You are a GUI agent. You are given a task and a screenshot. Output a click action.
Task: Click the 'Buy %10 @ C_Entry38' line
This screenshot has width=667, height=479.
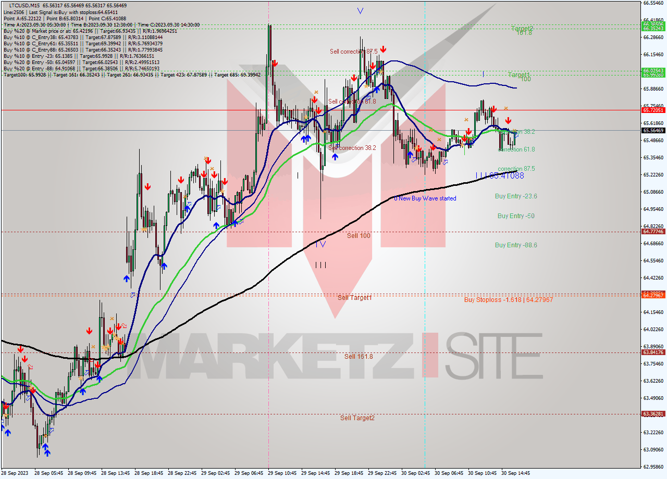point(83,37)
